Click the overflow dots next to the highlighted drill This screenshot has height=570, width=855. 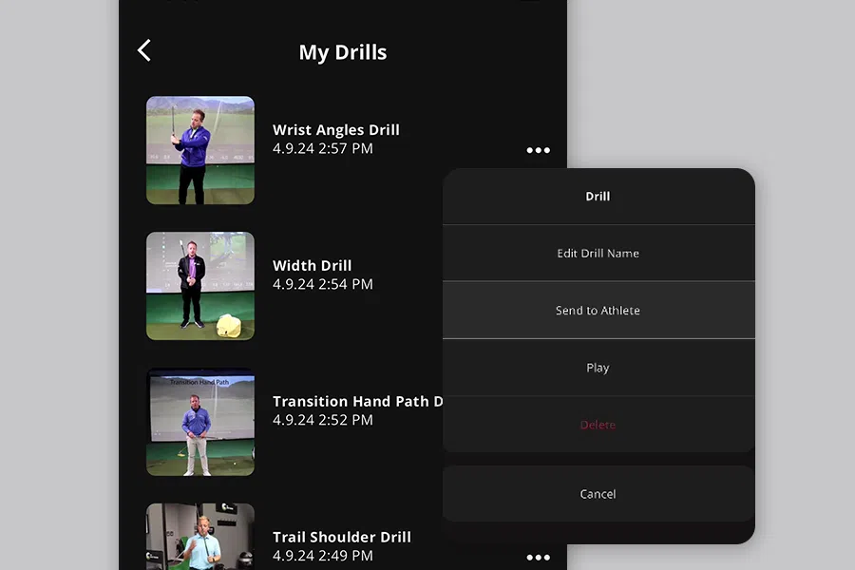(x=539, y=150)
